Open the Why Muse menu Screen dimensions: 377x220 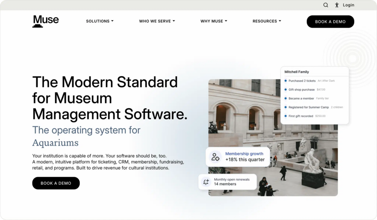[214, 21]
